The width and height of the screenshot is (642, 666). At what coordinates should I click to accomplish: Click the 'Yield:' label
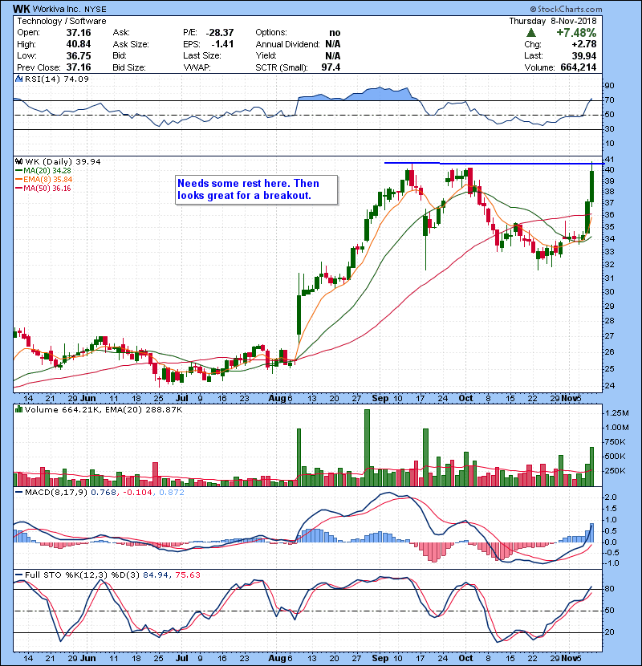[x=266, y=55]
